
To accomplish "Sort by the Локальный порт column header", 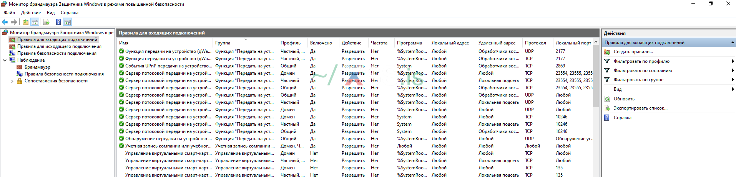I will pos(573,43).
